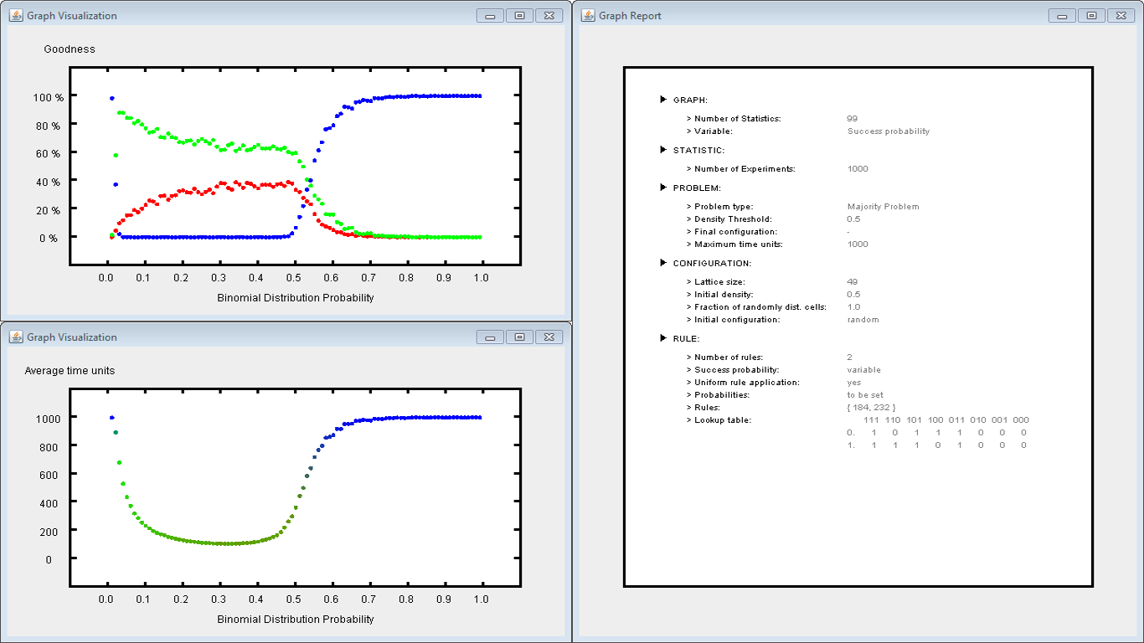1144x643 pixels.
Task: Click the Lookup table label in the report
Action: [x=723, y=420]
